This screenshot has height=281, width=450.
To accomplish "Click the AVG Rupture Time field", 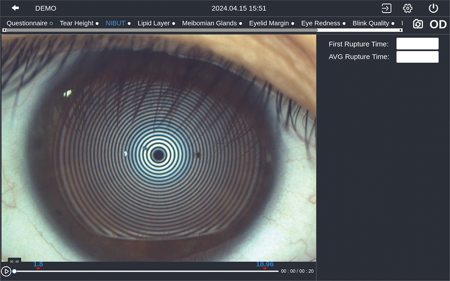I will click(417, 57).
